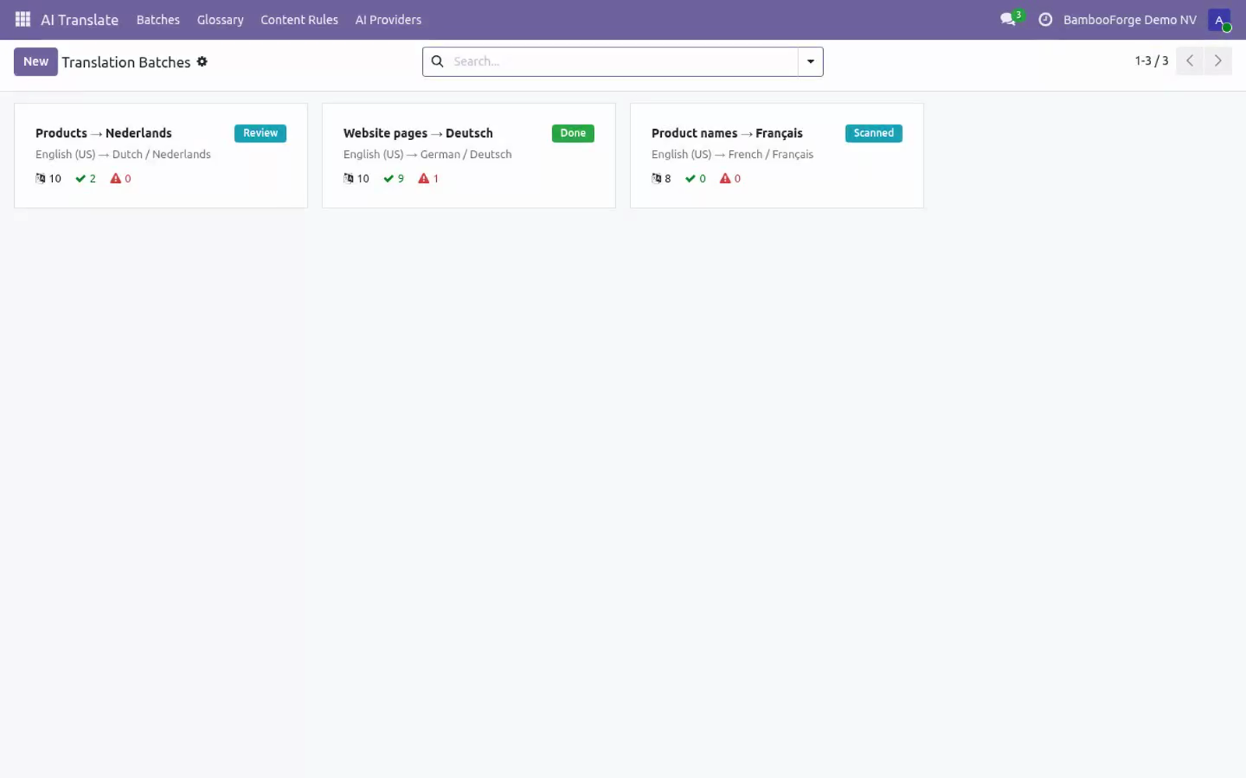This screenshot has height=778, width=1246.
Task: Open the apps grid menu icon
Action: (x=23, y=19)
